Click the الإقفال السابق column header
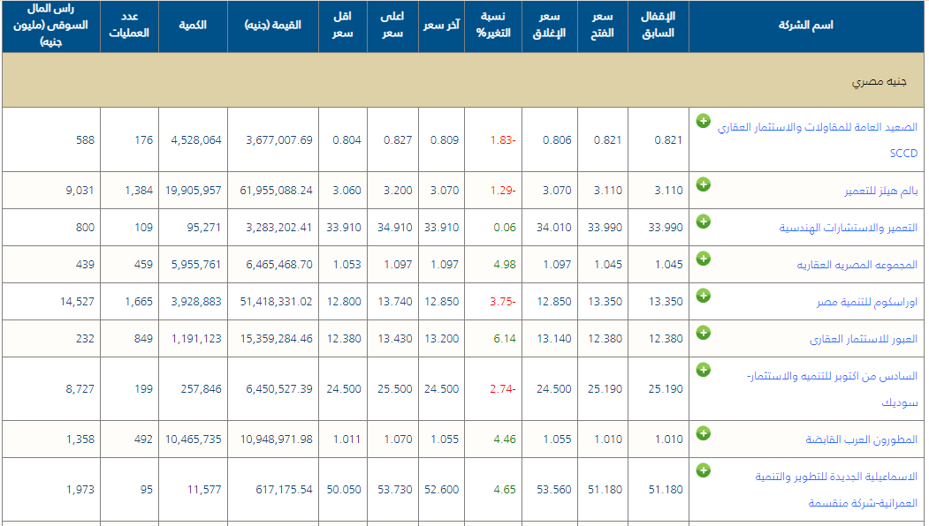 coord(659,26)
